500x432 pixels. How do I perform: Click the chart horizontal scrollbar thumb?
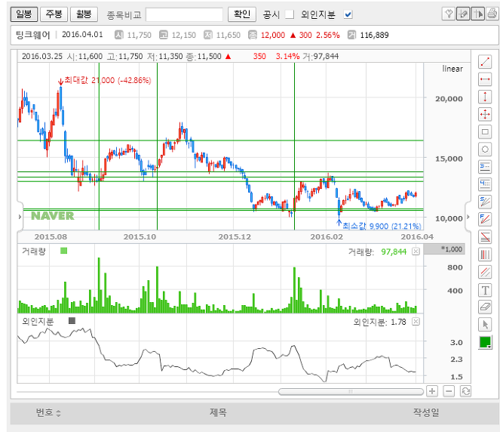pos(351,391)
